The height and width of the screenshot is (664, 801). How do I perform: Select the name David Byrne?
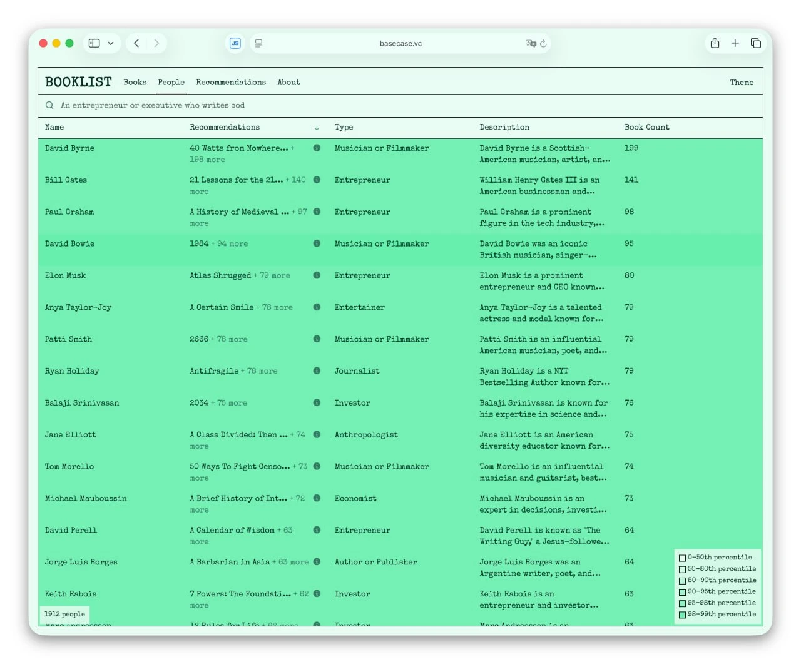pyautogui.click(x=69, y=148)
